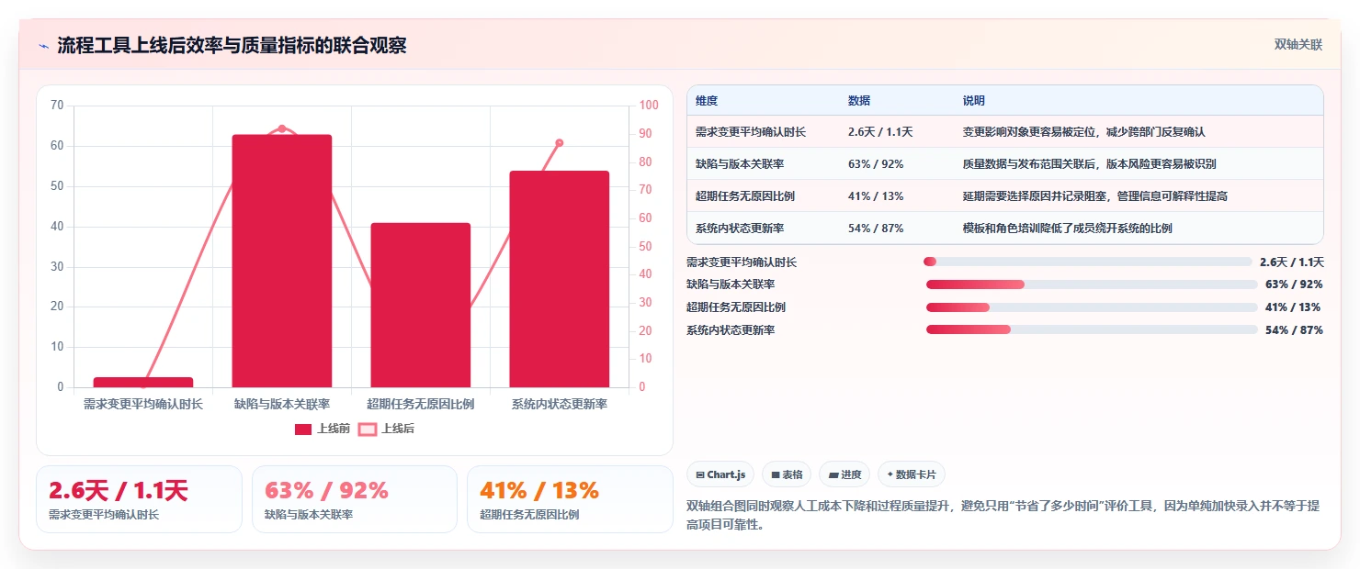Screen dimensions: 1360x569
Task: Click the line point above 系统内状态更新率 bar
Action: [560, 142]
